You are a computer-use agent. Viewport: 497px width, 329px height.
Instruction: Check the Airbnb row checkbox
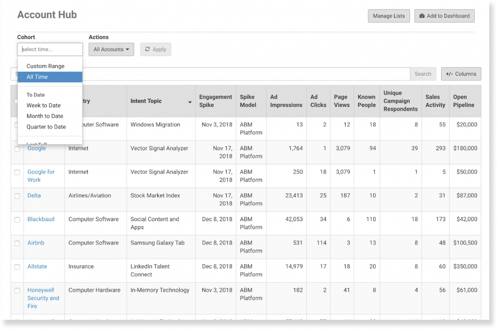click(17, 243)
